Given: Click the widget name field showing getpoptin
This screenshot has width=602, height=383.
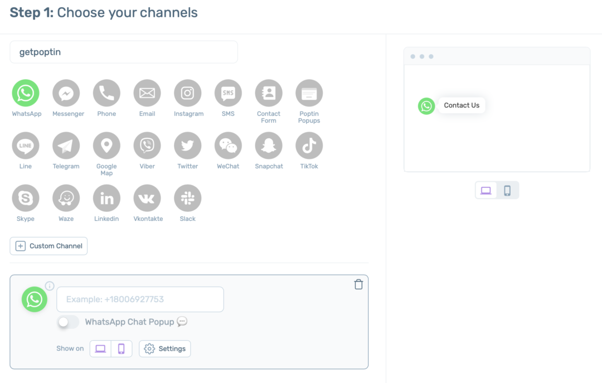Looking at the screenshot, I should click(124, 52).
